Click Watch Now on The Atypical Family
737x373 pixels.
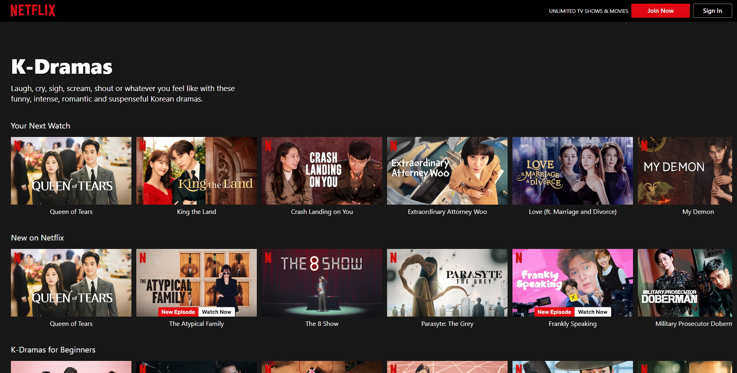pyautogui.click(x=217, y=312)
